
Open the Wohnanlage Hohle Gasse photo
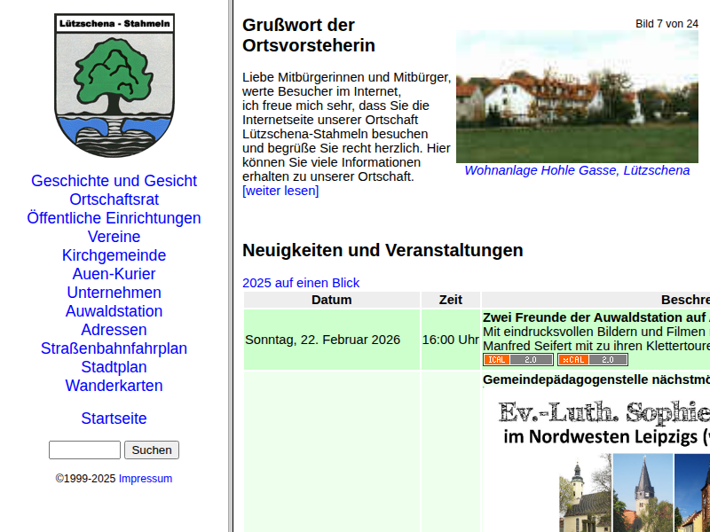[577, 97]
